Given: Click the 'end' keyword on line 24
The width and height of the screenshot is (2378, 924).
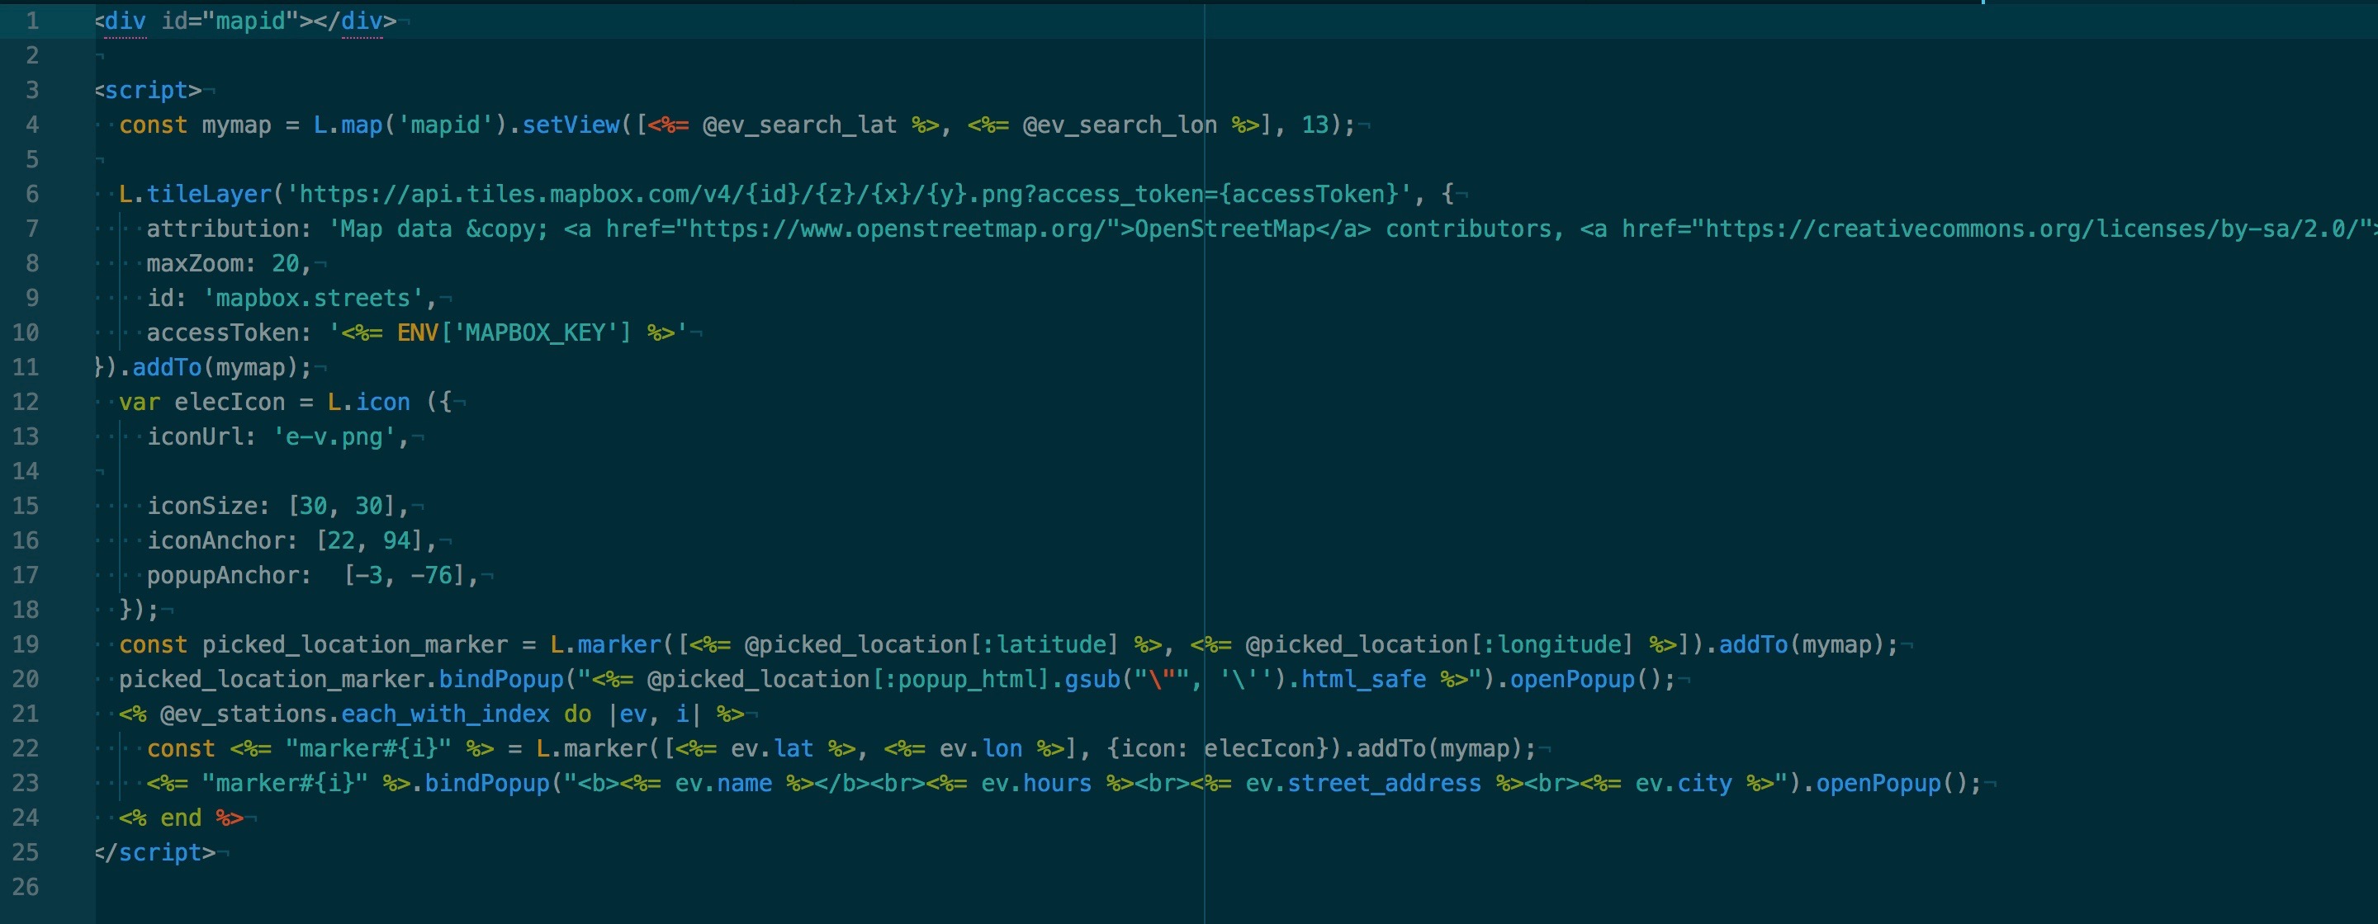Looking at the screenshot, I should click(181, 818).
